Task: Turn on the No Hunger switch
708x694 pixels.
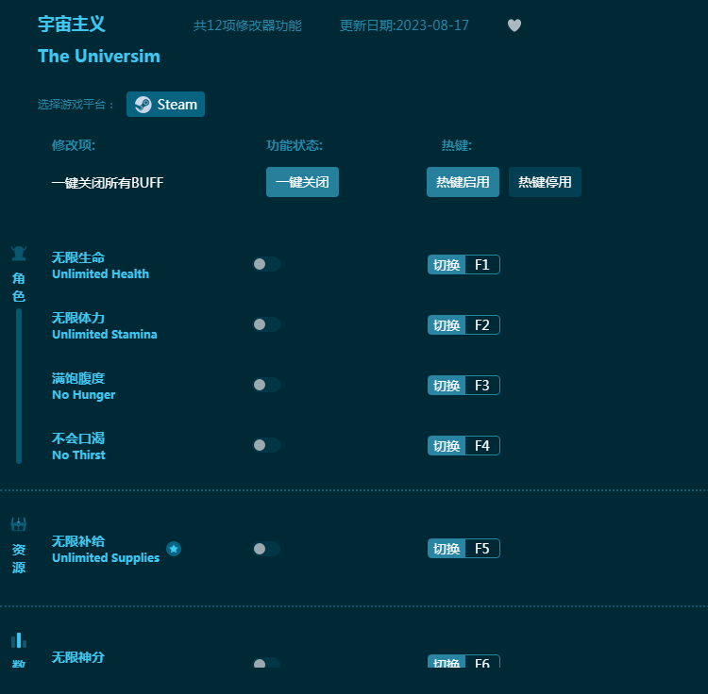Action: point(266,385)
